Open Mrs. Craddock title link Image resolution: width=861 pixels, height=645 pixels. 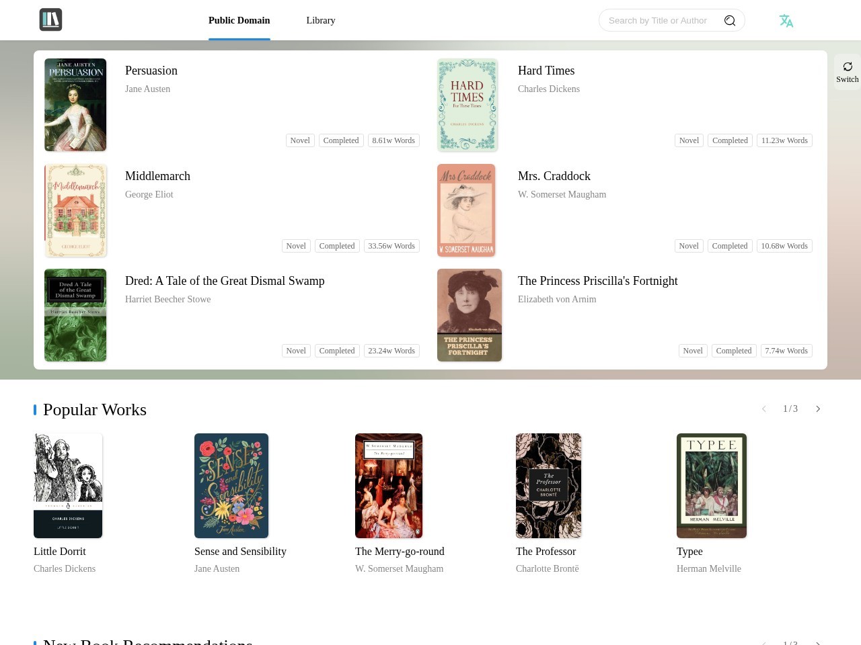tap(554, 176)
